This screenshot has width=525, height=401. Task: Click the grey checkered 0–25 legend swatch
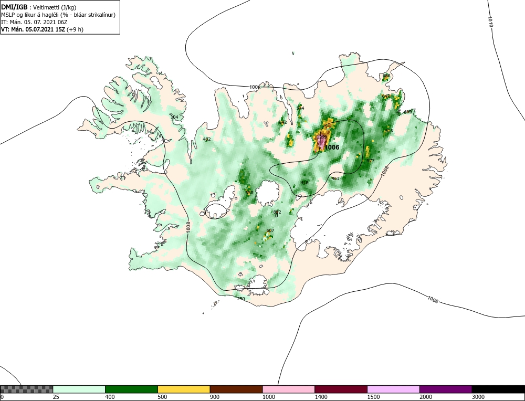(26, 389)
